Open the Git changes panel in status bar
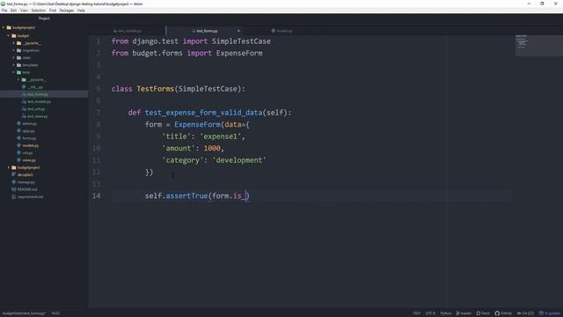The width and height of the screenshot is (563, 317). pyautogui.click(x=526, y=313)
